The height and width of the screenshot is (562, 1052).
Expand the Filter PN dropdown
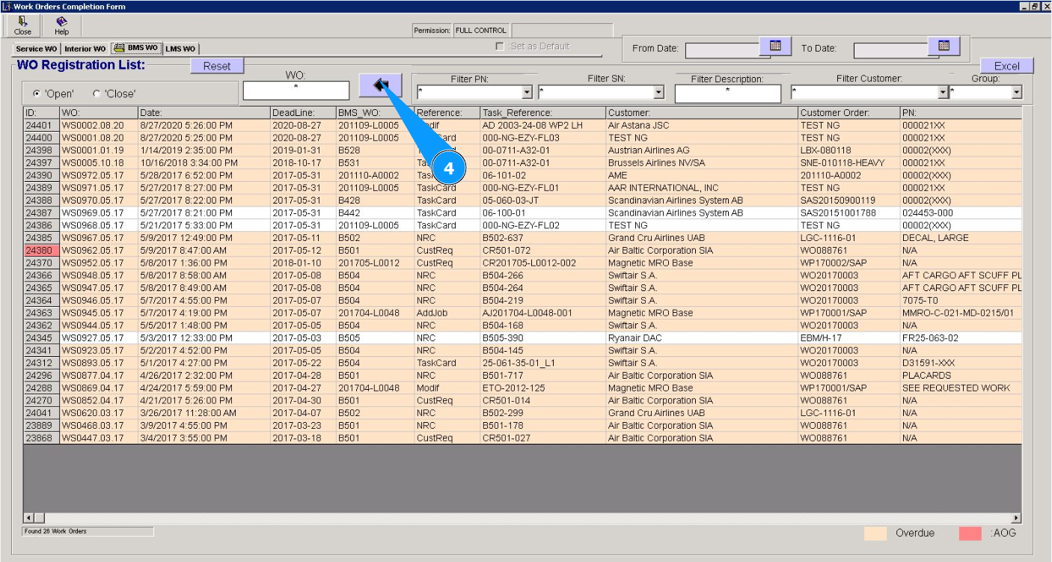[x=527, y=93]
